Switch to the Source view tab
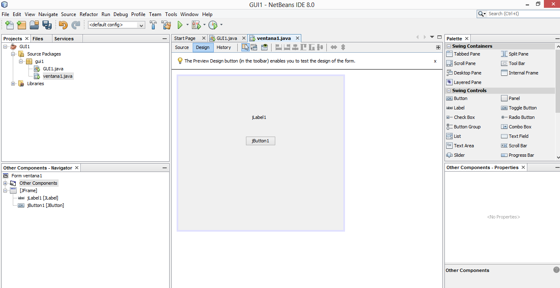The image size is (560, 288). tap(182, 47)
